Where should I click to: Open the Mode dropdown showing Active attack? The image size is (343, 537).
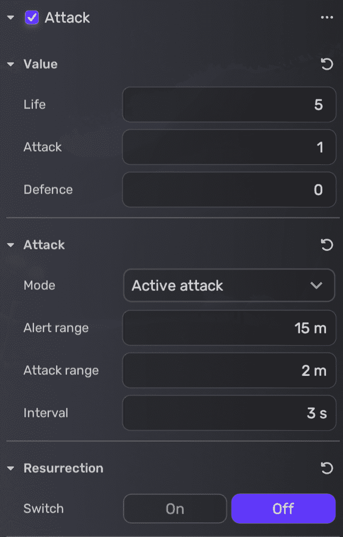pos(229,285)
